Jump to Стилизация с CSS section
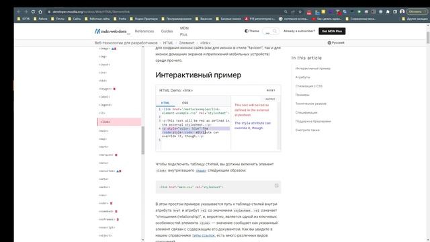 click(309, 86)
